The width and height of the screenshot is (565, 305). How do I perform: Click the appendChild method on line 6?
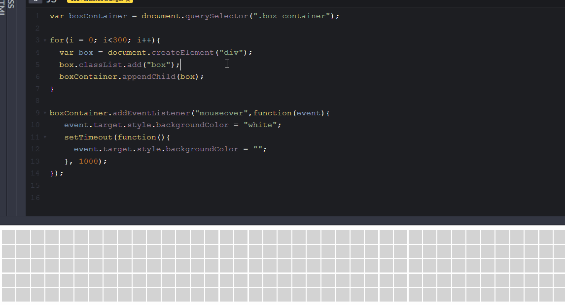click(x=149, y=77)
